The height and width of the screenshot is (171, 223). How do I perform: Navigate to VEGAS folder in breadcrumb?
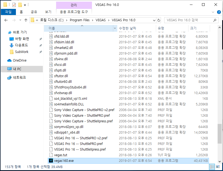pyautogui.click(x=101, y=20)
